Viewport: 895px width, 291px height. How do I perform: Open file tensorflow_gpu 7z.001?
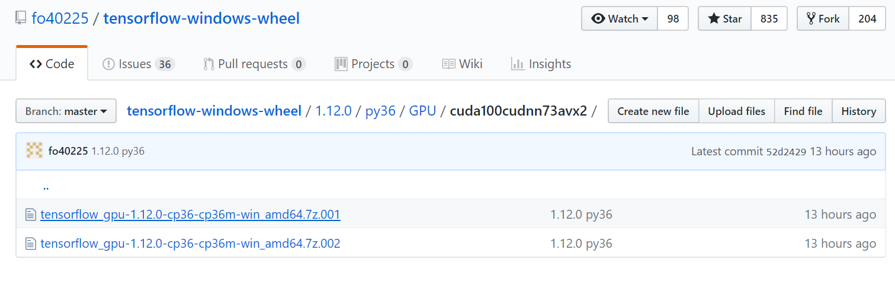tap(190, 214)
